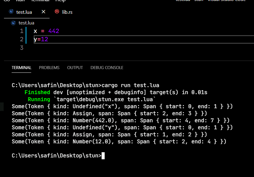Screen dimensions: 254x177
Task: Place cursor on the 442 value
Action: click(54, 31)
